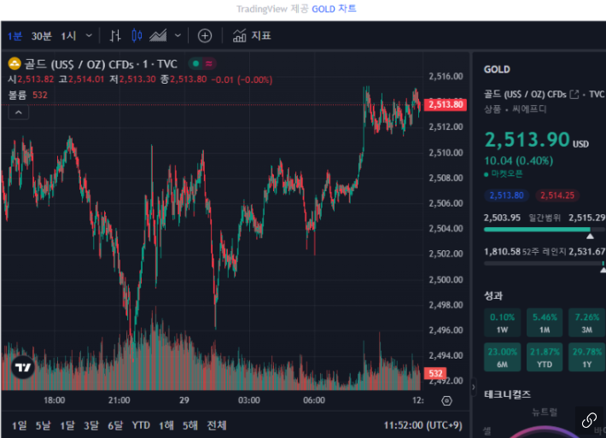Select the 6달 date range
This screenshot has height=438, width=606.
coord(114,425)
